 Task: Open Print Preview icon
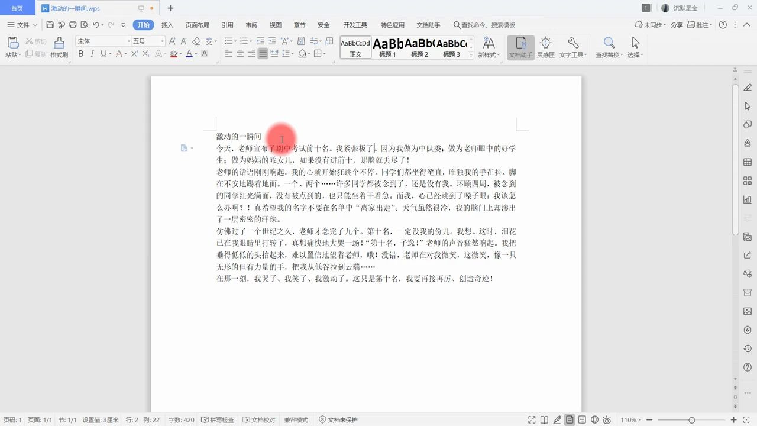(84, 25)
